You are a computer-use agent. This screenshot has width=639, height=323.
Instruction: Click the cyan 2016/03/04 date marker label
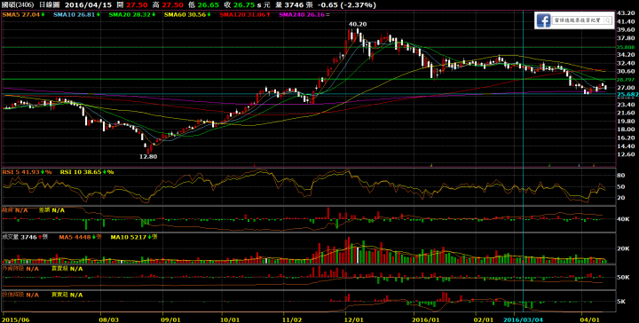(x=524, y=319)
